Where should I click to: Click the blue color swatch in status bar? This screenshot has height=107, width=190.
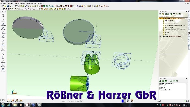tap(123, 101)
